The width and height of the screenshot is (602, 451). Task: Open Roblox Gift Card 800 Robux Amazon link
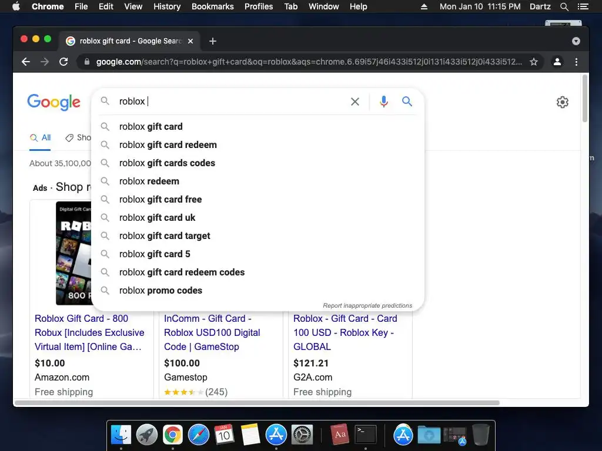point(89,332)
